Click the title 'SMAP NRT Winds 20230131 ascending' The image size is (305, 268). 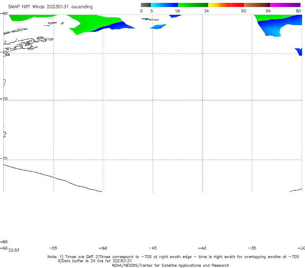point(50,7)
